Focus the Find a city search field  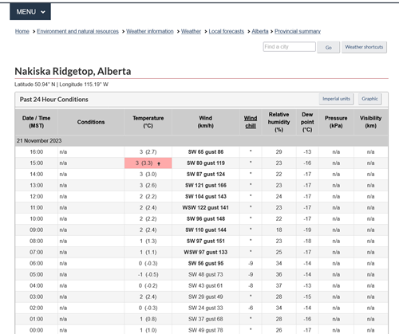pyautogui.click(x=290, y=47)
